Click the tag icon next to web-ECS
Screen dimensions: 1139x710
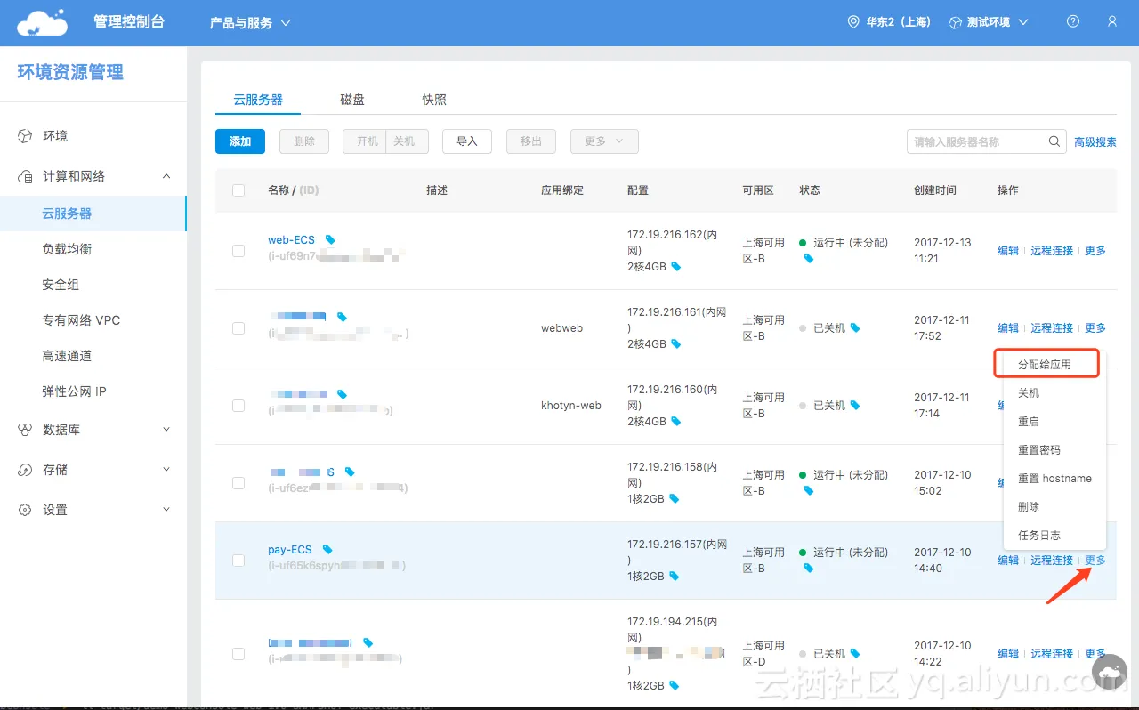click(330, 240)
